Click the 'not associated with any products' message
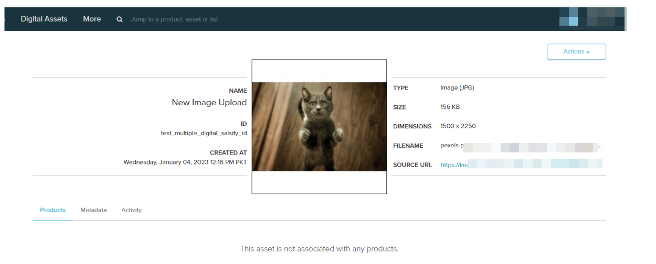The height and width of the screenshot is (264, 656). click(319, 249)
